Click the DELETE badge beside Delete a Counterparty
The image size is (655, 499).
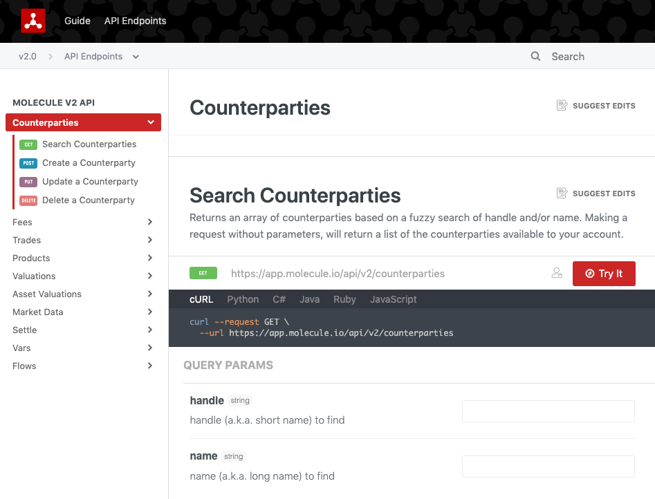(x=28, y=201)
